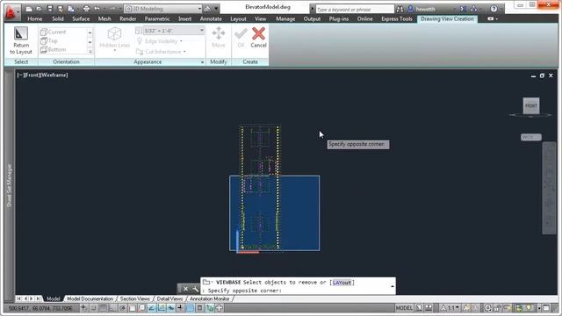
Task: Open the Help question mark icon
Action: (494, 10)
